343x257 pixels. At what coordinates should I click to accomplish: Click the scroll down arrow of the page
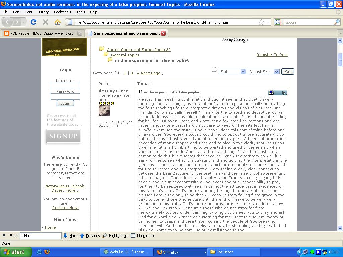click(x=340, y=228)
